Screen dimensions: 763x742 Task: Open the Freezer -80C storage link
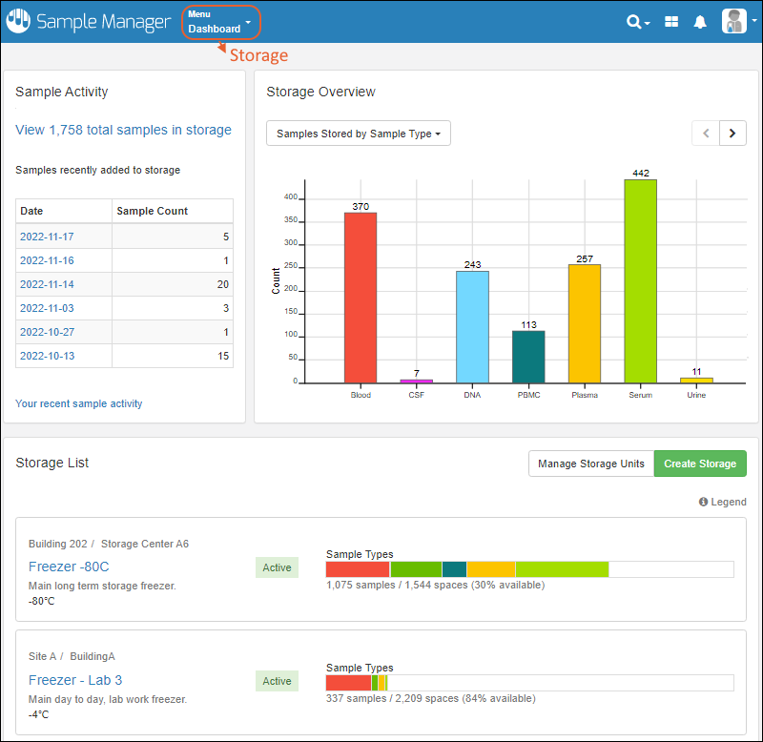coord(69,567)
